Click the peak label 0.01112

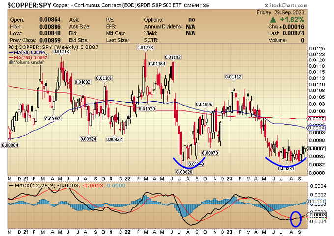click(x=234, y=77)
